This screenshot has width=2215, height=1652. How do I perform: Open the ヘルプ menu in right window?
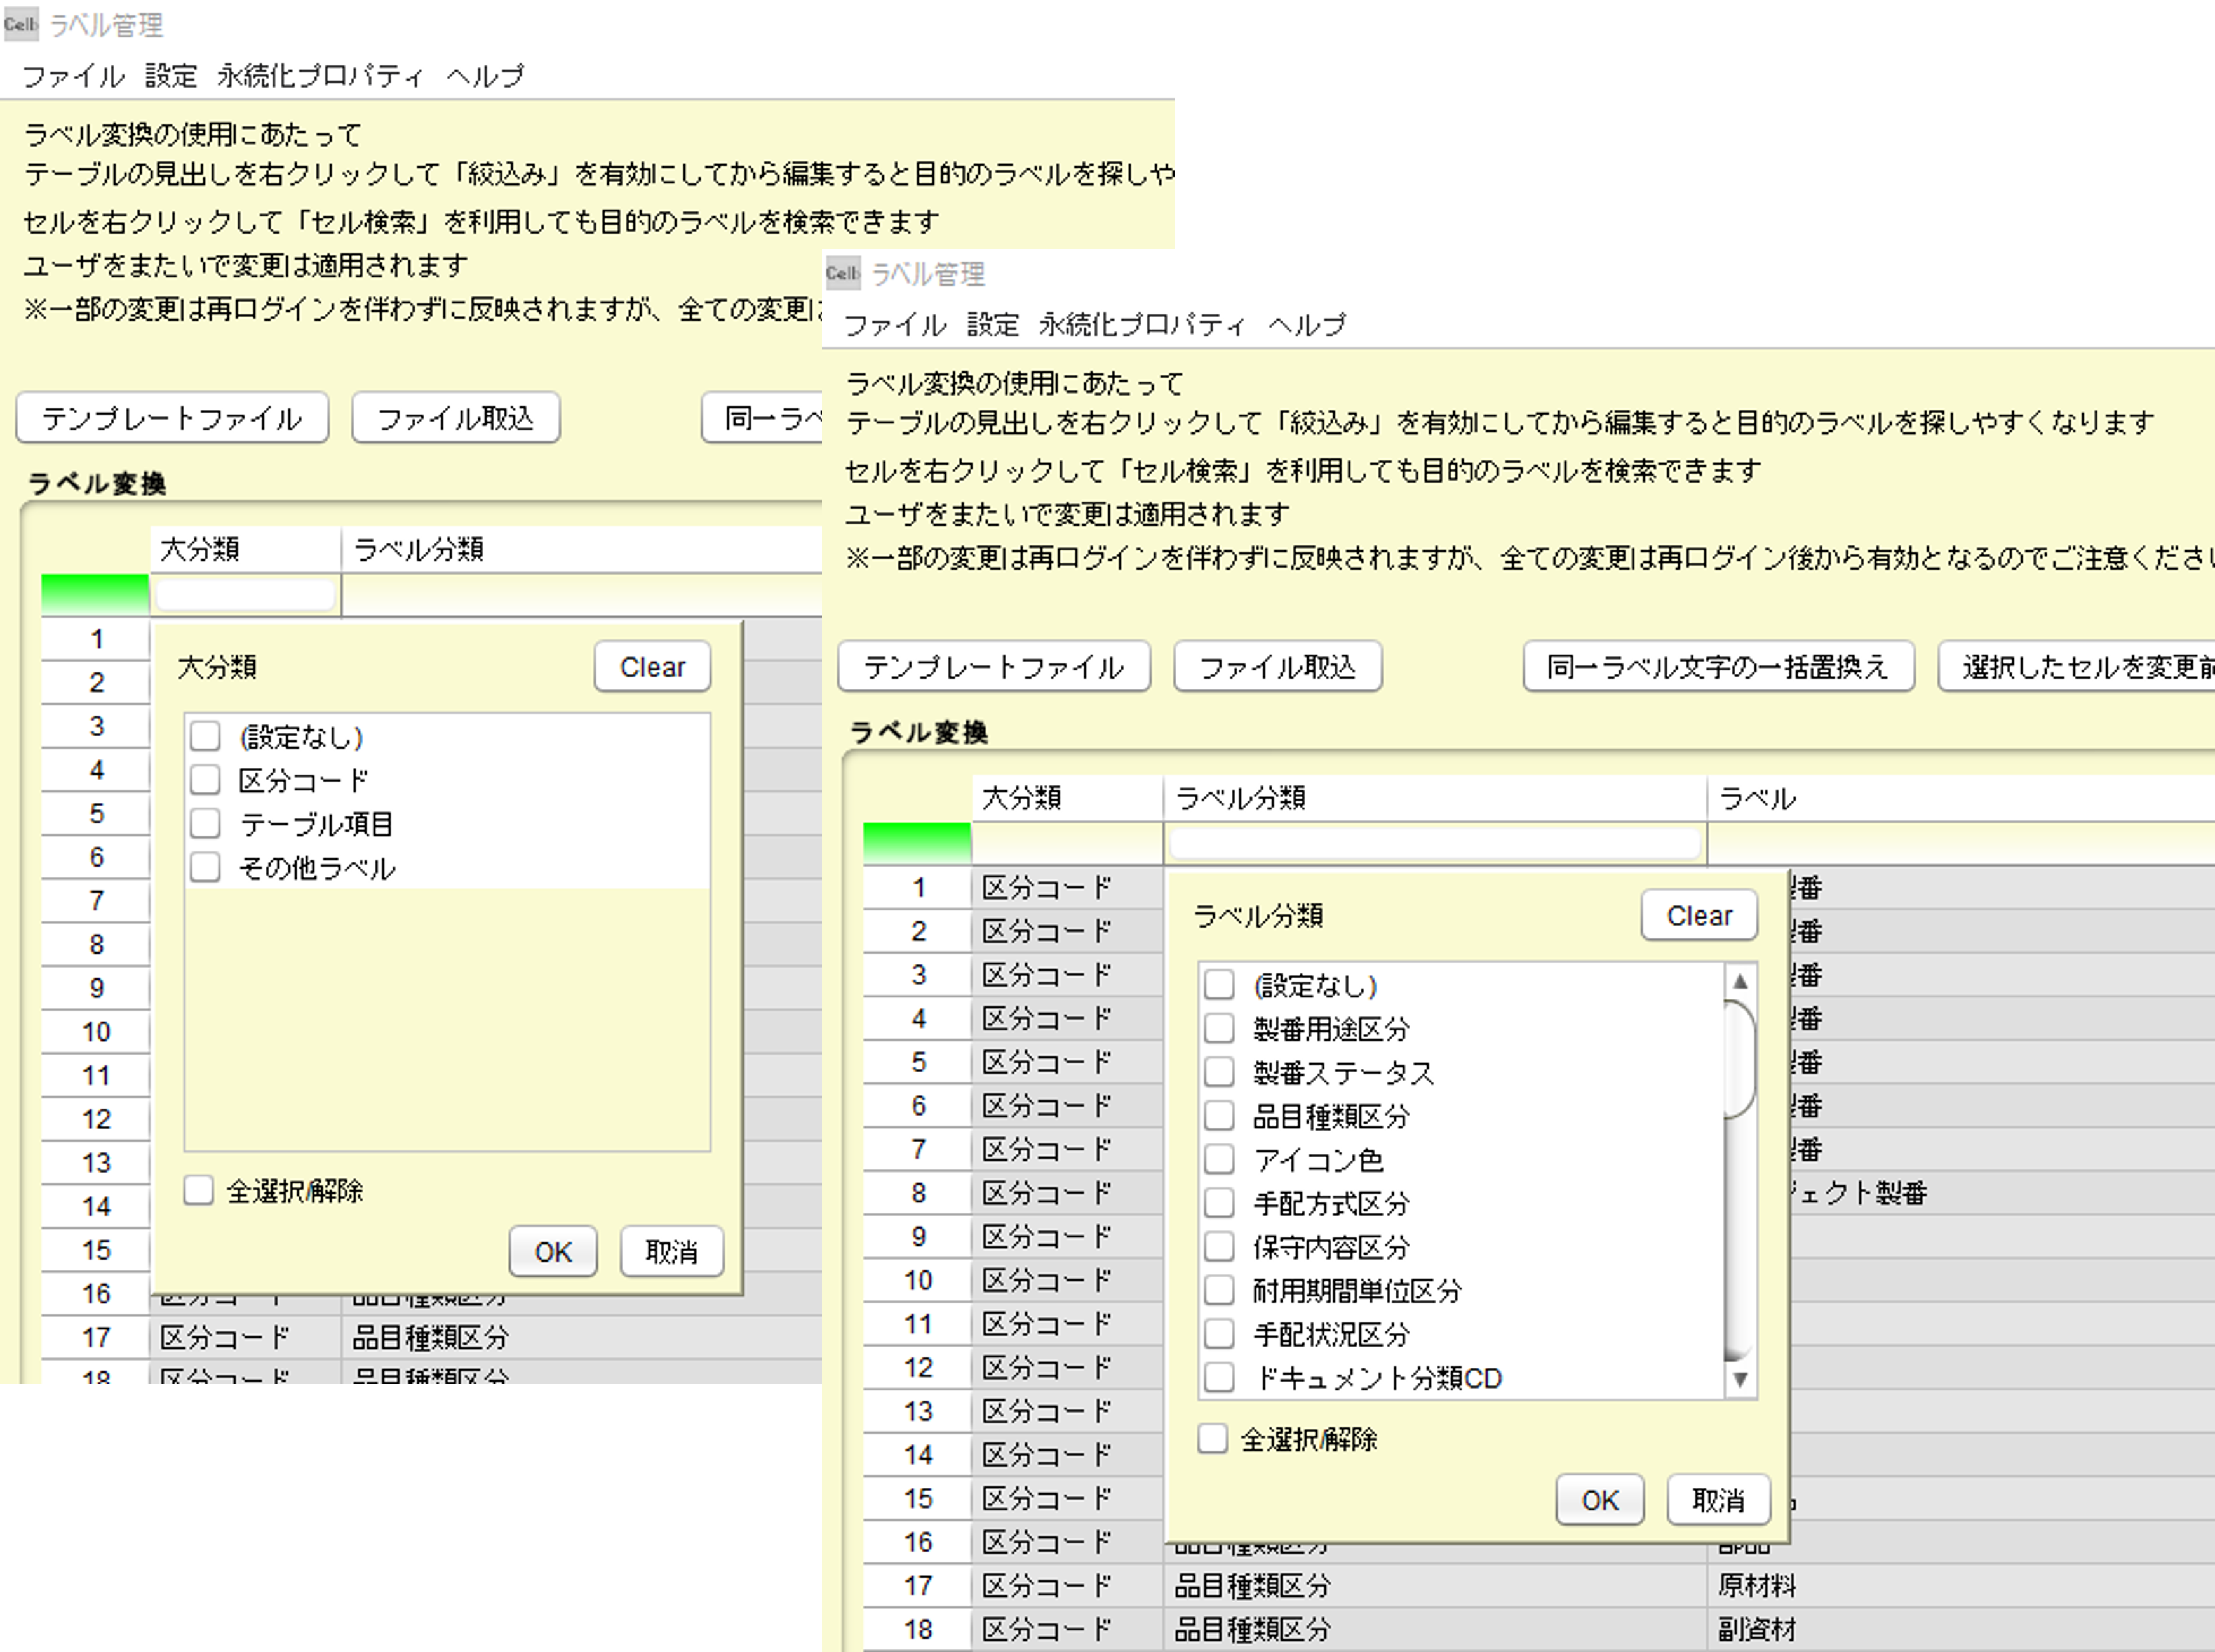pyautogui.click(x=1307, y=324)
